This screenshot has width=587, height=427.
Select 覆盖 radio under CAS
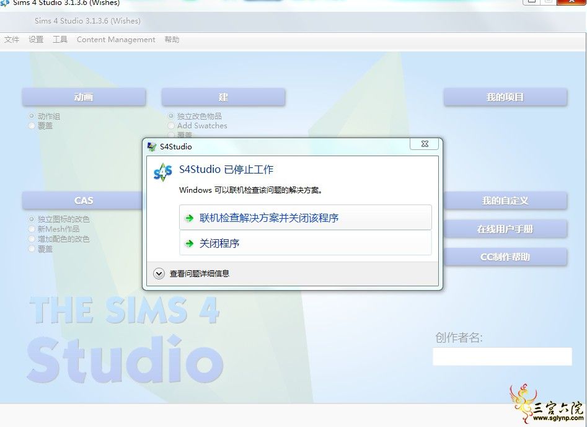pyautogui.click(x=32, y=249)
